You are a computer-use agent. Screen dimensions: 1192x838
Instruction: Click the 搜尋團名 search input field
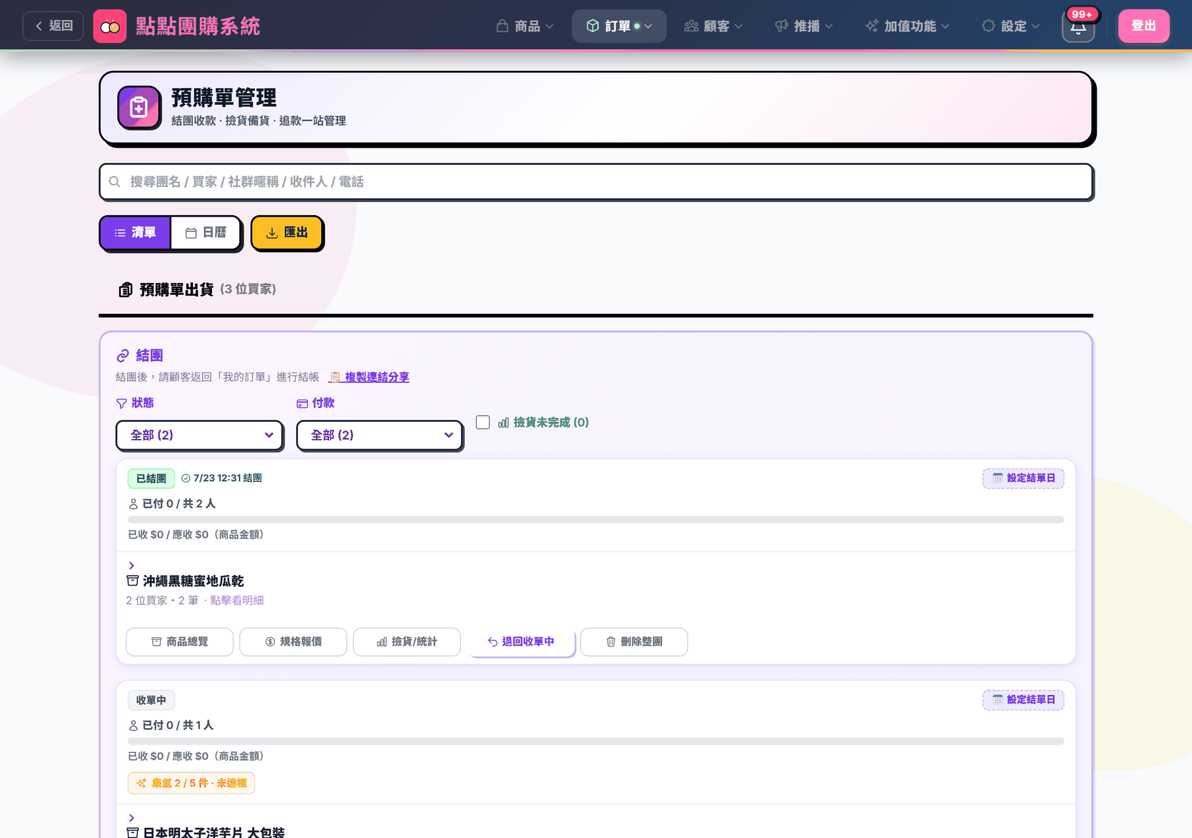[596, 182]
